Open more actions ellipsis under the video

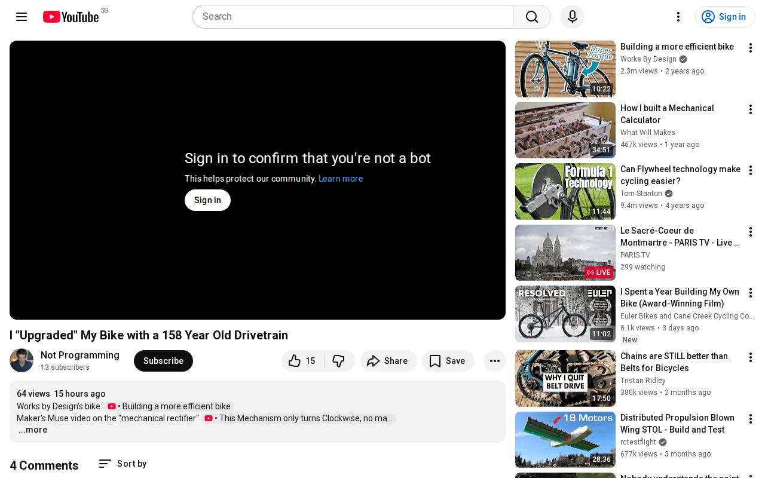tap(495, 361)
